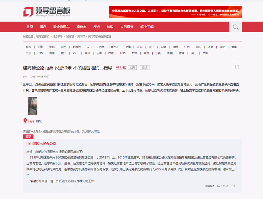
Task: Click the magnifier search icon
Action: tap(235, 27)
